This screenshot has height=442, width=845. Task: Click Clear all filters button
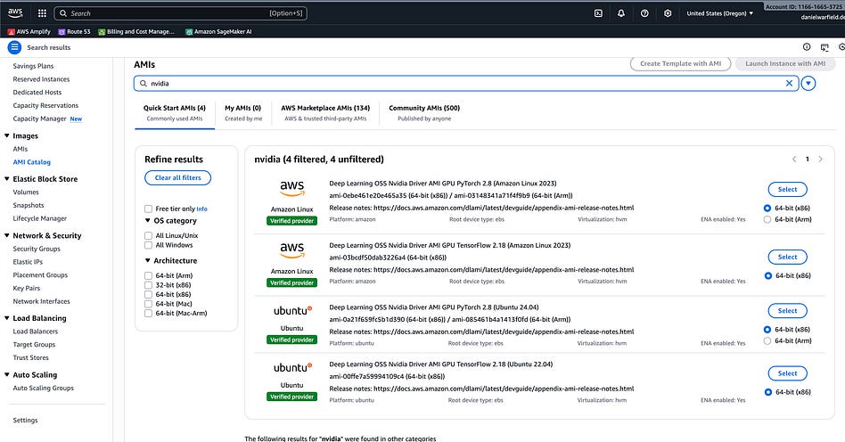point(178,178)
